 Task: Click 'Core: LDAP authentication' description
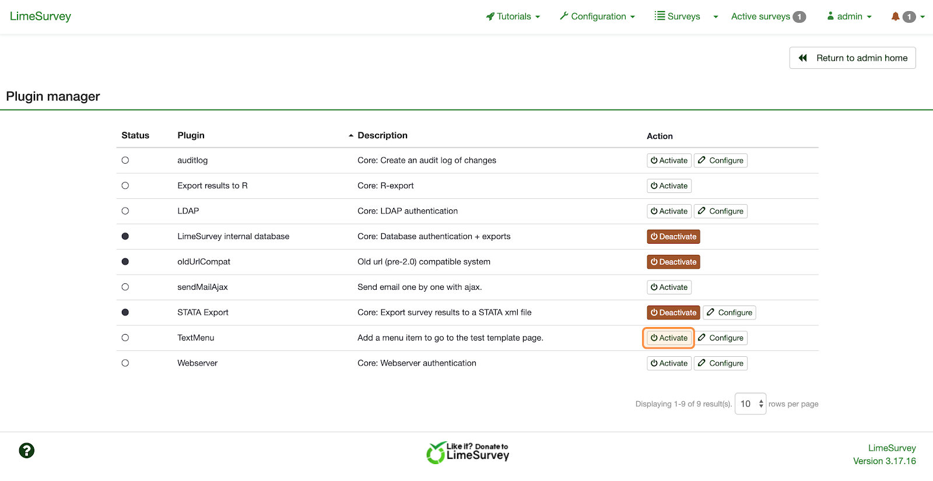408,211
